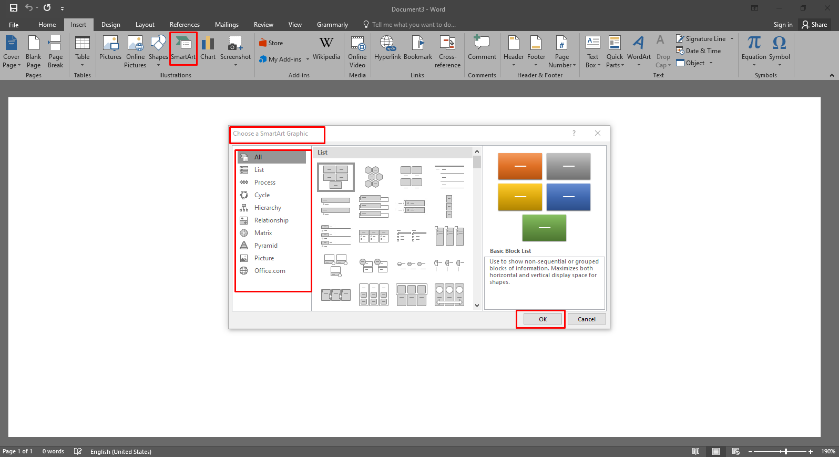Click the Redo/Repeat icon in the title bar
Image resolution: width=839 pixels, height=457 pixels.
click(x=47, y=8)
